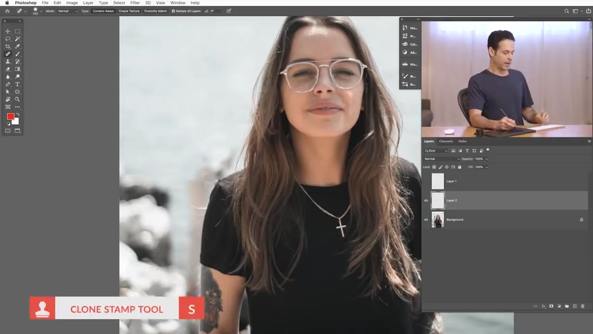Toggle Sample All Layers checkbox
The height and width of the screenshot is (334, 593).
pos(173,11)
